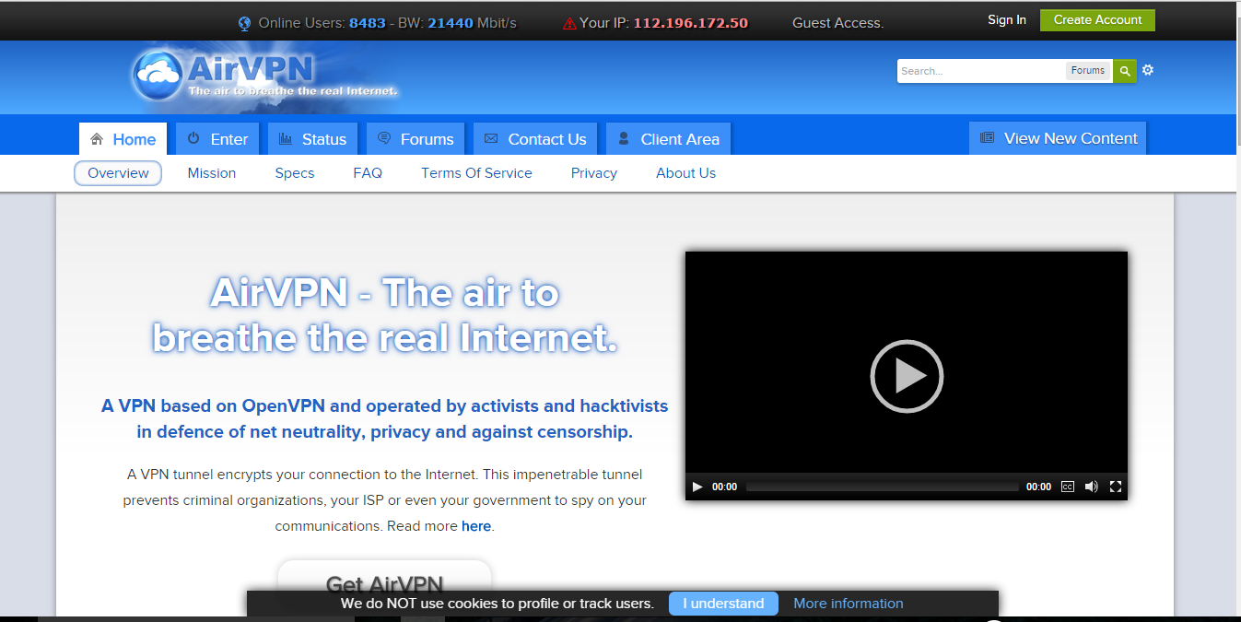Click View New Content button
Viewport: 1241px width, 622px height.
coord(1058,138)
